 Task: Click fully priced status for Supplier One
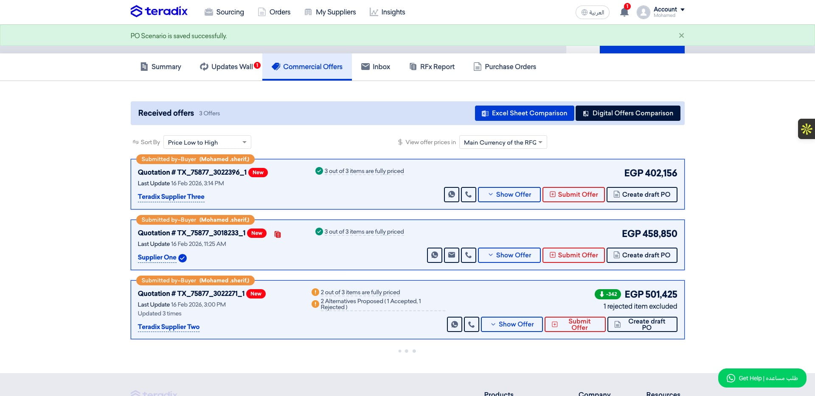pos(364,231)
